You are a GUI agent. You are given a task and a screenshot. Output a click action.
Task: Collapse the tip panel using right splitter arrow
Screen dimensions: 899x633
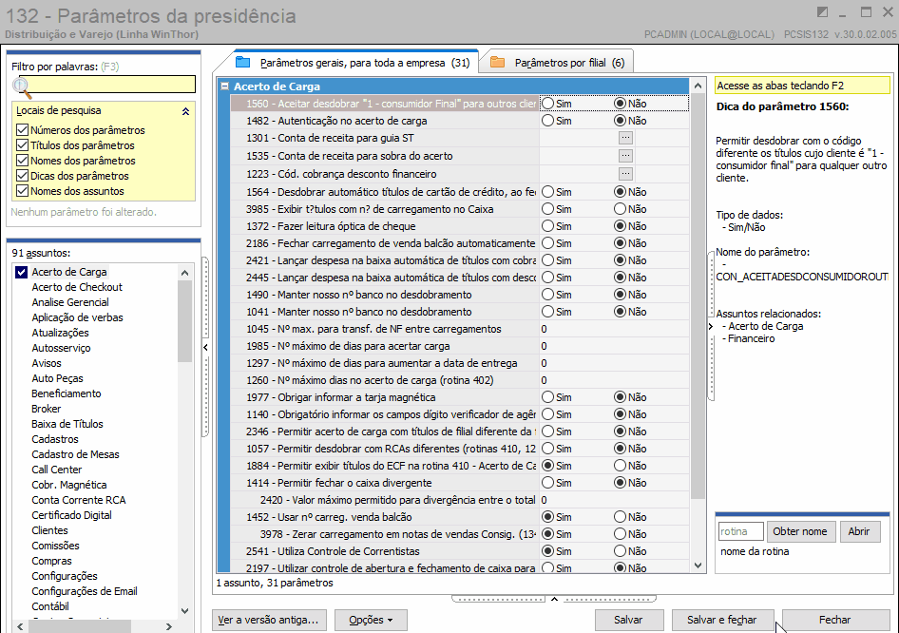[711, 326]
